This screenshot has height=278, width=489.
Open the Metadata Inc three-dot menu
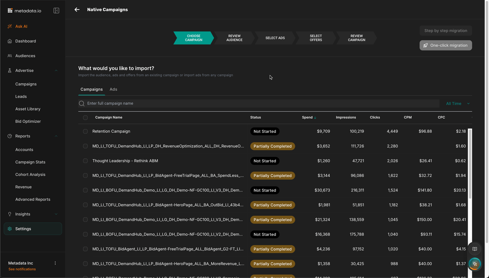tap(55, 263)
